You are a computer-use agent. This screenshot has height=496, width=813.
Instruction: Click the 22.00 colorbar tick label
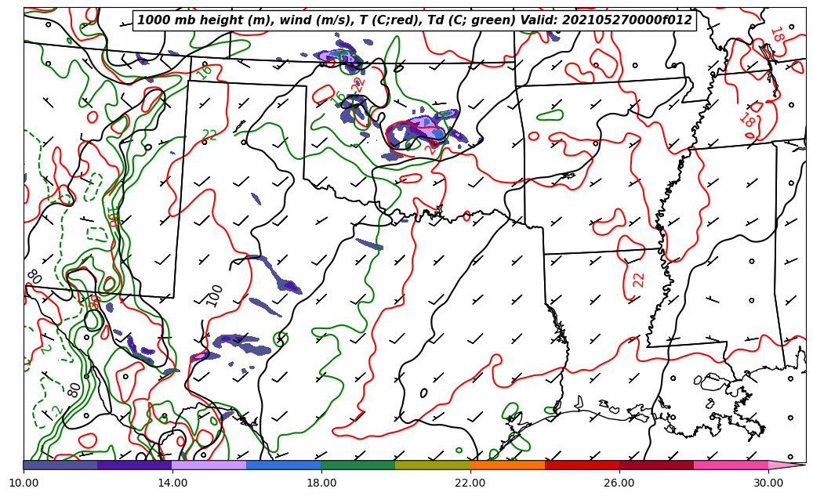coord(470,483)
